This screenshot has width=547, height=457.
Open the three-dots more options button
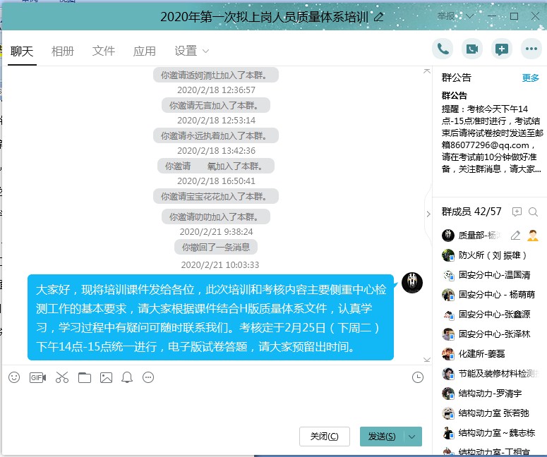click(530, 49)
